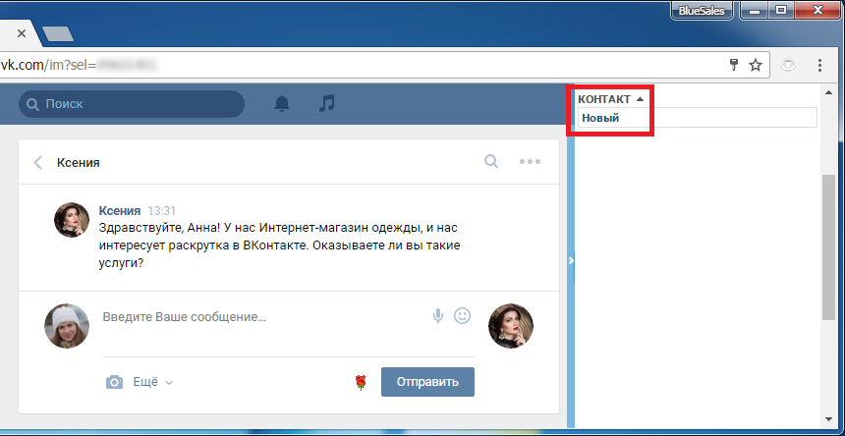
Task: Collapse the side panel with arrow handle
Action: [x=571, y=260]
